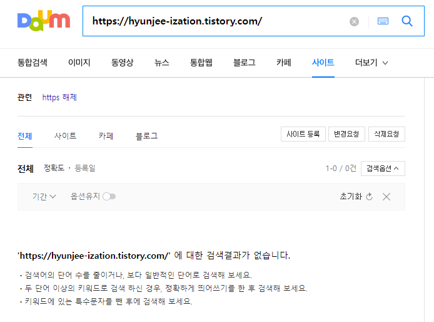Click the Daum logo

44,21
